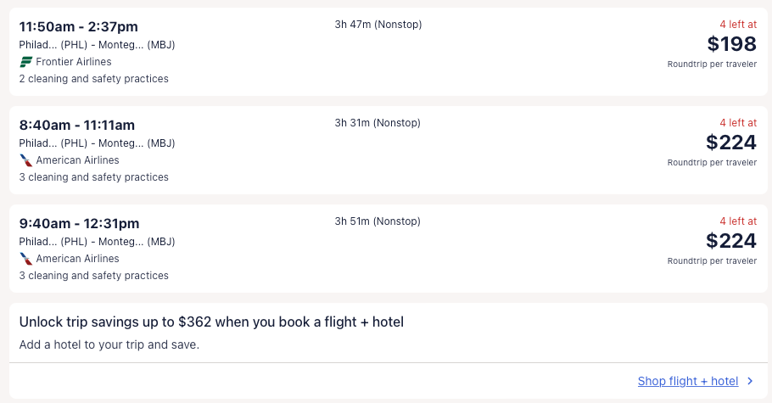
Task: Click the $224 price for 9:40am flight
Action: pos(731,241)
